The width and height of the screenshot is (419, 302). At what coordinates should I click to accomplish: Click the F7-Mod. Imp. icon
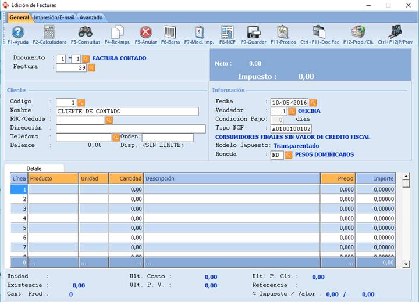click(199, 33)
